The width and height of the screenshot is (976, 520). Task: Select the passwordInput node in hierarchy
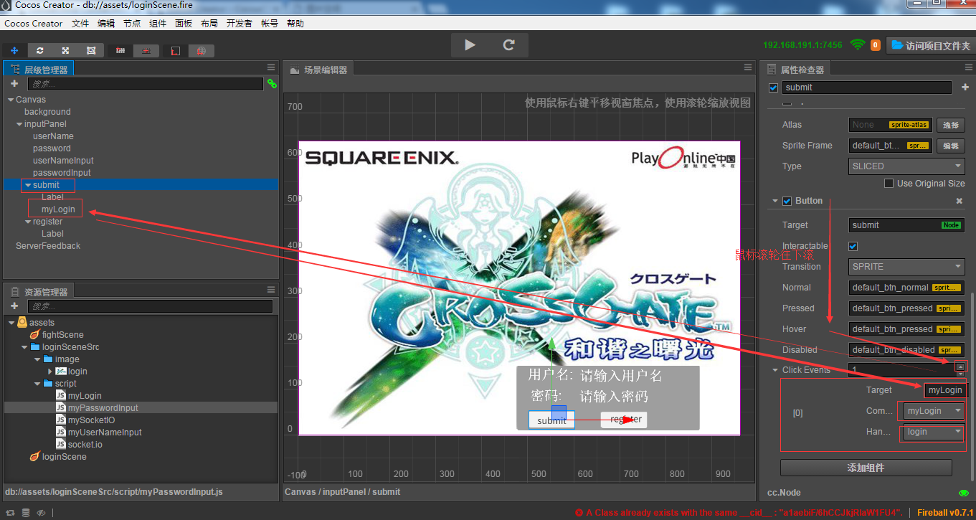click(x=62, y=173)
